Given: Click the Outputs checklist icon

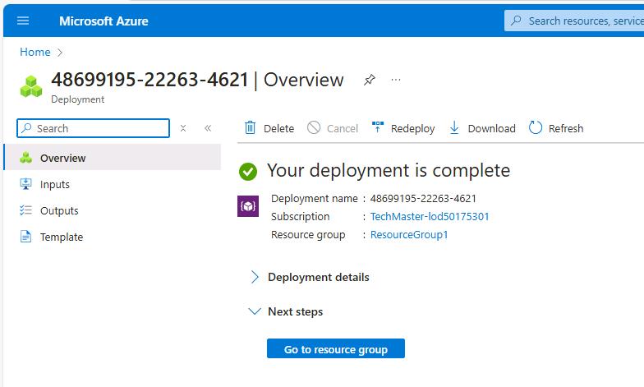Looking at the screenshot, I should pos(25,210).
